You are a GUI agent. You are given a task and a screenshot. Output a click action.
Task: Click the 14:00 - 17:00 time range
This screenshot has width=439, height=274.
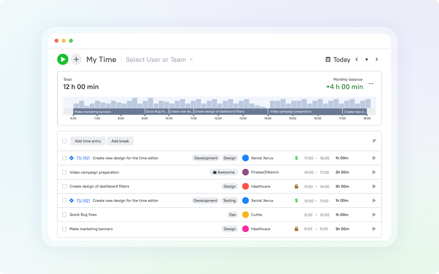[x=317, y=172]
